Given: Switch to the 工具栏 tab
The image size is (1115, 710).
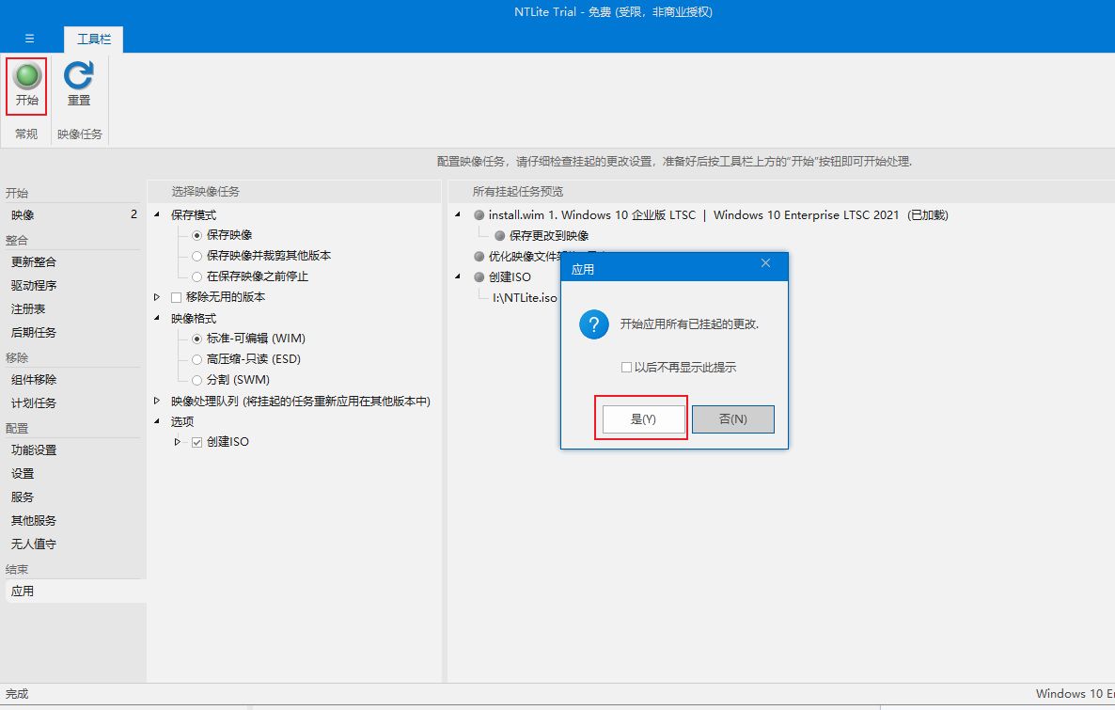Looking at the screenshot, I should click(93, 39).
